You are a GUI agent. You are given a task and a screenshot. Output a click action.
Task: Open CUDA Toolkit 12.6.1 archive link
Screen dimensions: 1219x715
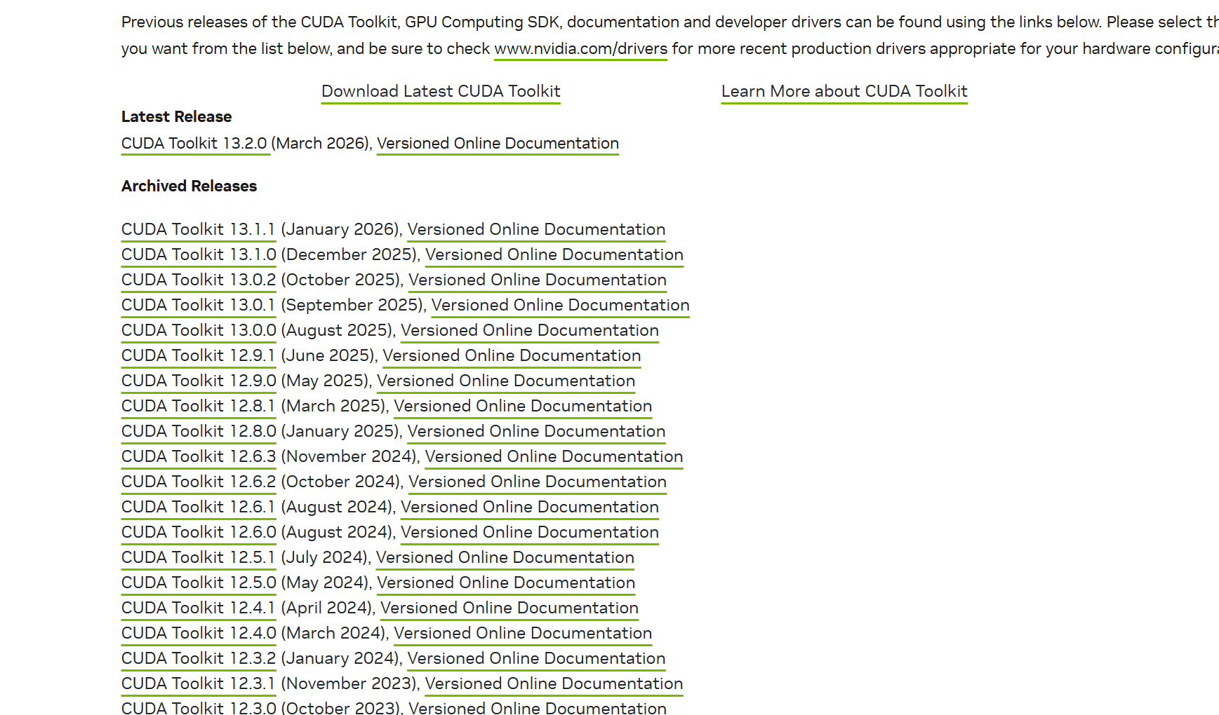pos(199,508)
